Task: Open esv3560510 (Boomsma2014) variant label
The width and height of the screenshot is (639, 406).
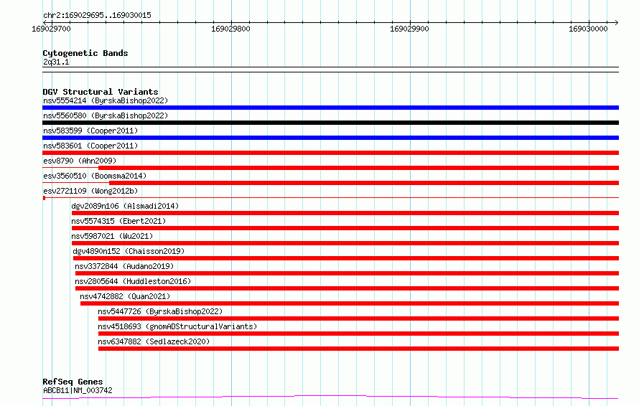Action: [x=95, y=176]
